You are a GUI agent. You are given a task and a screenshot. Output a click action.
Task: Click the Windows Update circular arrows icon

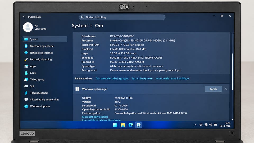pos(26,106)
